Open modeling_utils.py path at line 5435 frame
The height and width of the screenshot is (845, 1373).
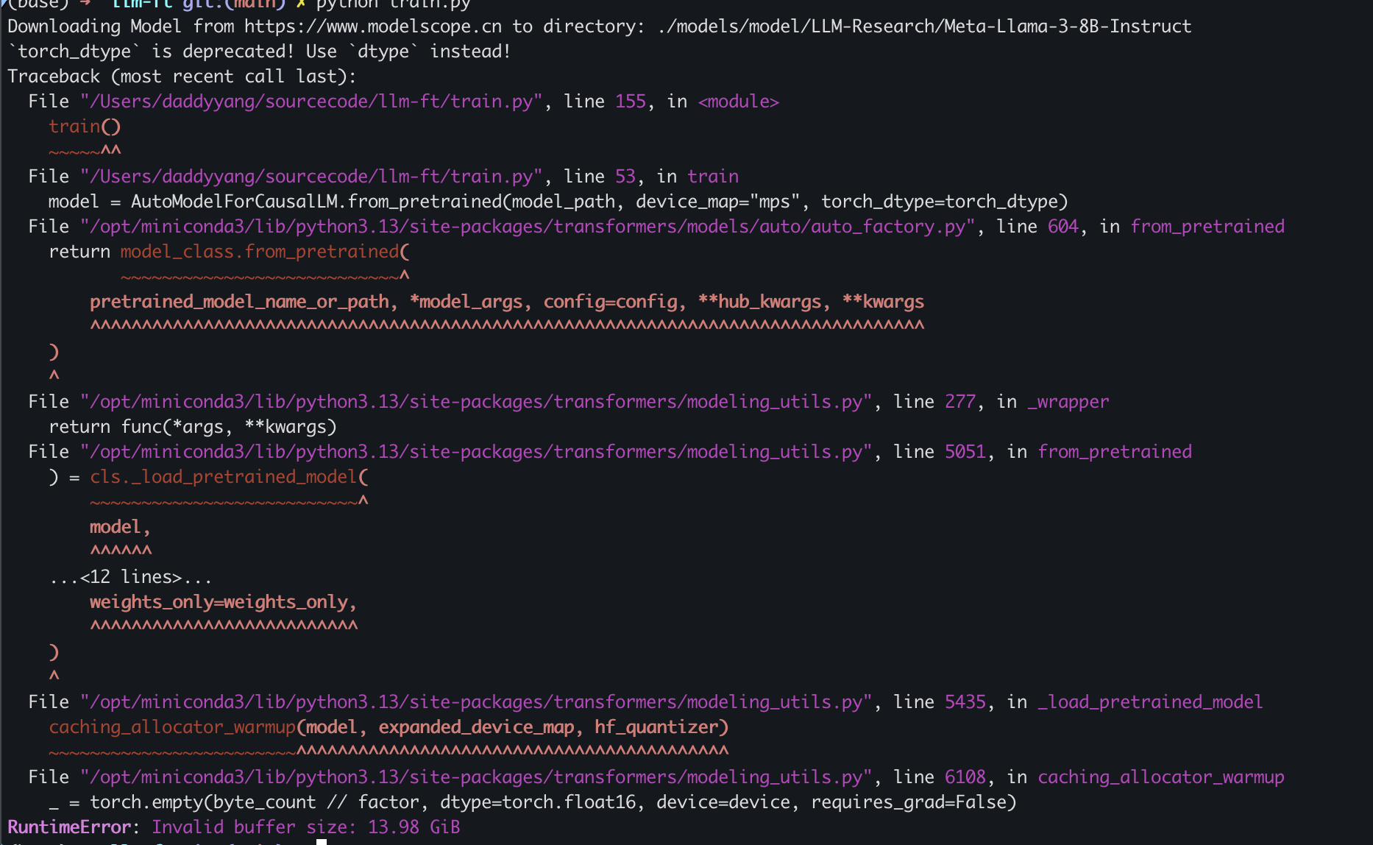[475, 702]
